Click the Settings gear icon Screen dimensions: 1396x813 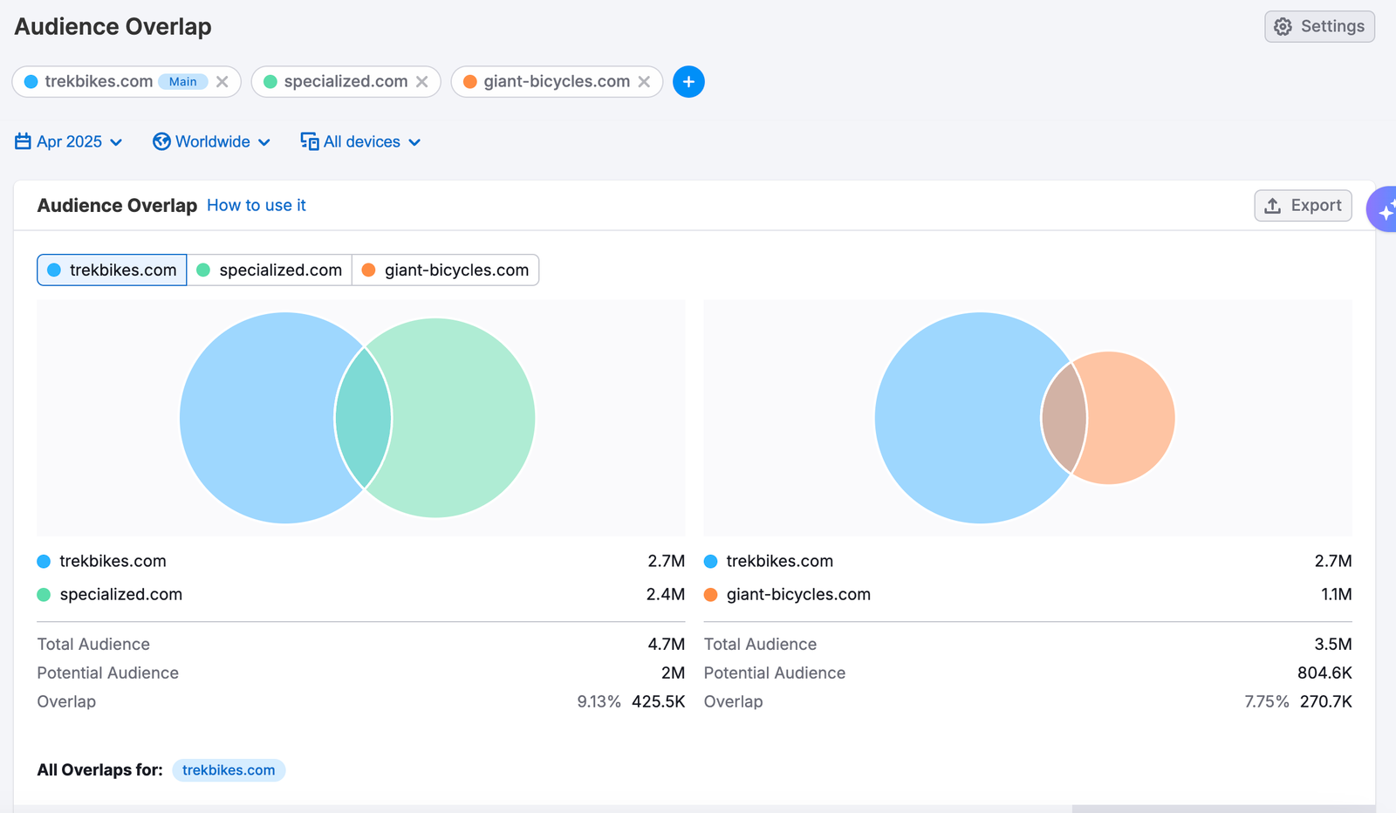tap(1283, 27)
